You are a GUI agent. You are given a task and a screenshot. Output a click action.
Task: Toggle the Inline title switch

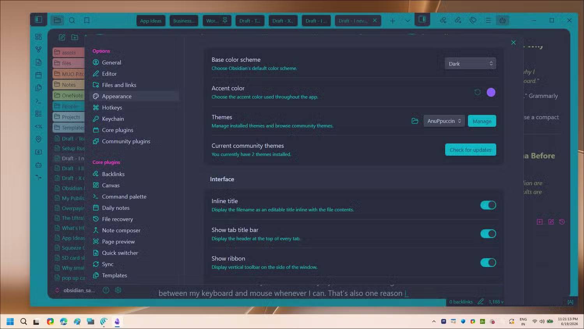[x=488, y=205]
